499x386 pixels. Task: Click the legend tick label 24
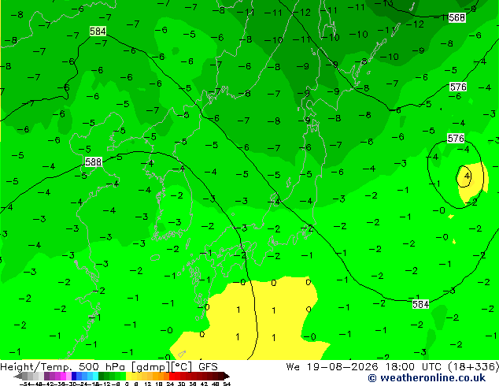click(x=170, y=384)
